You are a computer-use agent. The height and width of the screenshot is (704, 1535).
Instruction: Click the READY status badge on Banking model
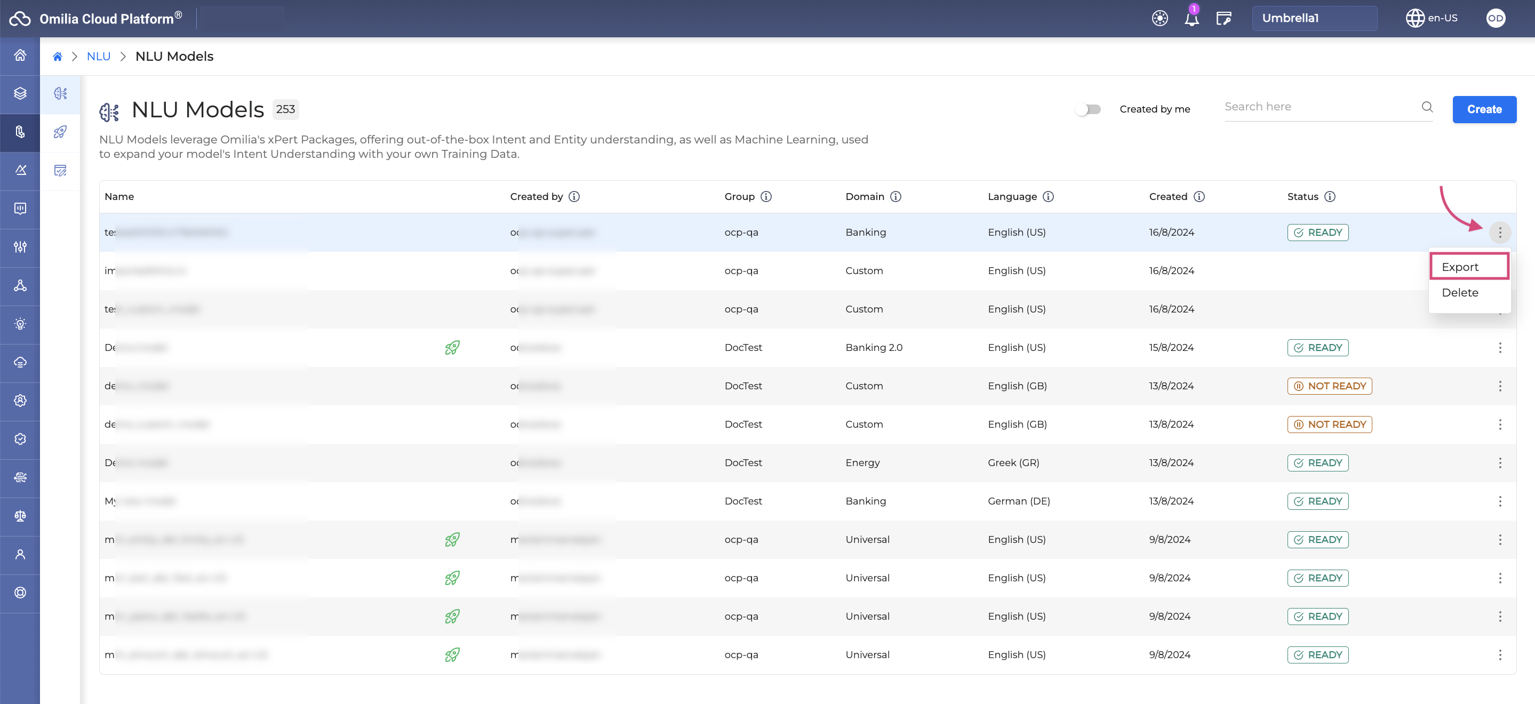(1318, 232)
